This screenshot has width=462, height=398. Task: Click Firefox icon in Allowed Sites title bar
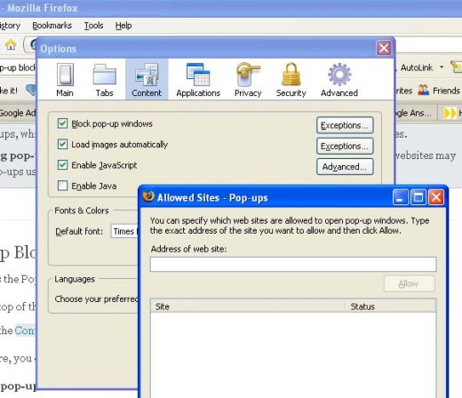pos(148,196)
